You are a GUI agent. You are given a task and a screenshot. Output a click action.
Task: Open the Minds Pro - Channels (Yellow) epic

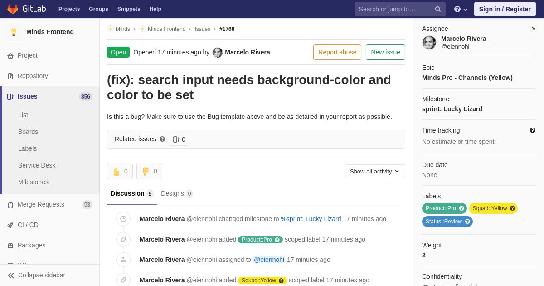[467, 78]
